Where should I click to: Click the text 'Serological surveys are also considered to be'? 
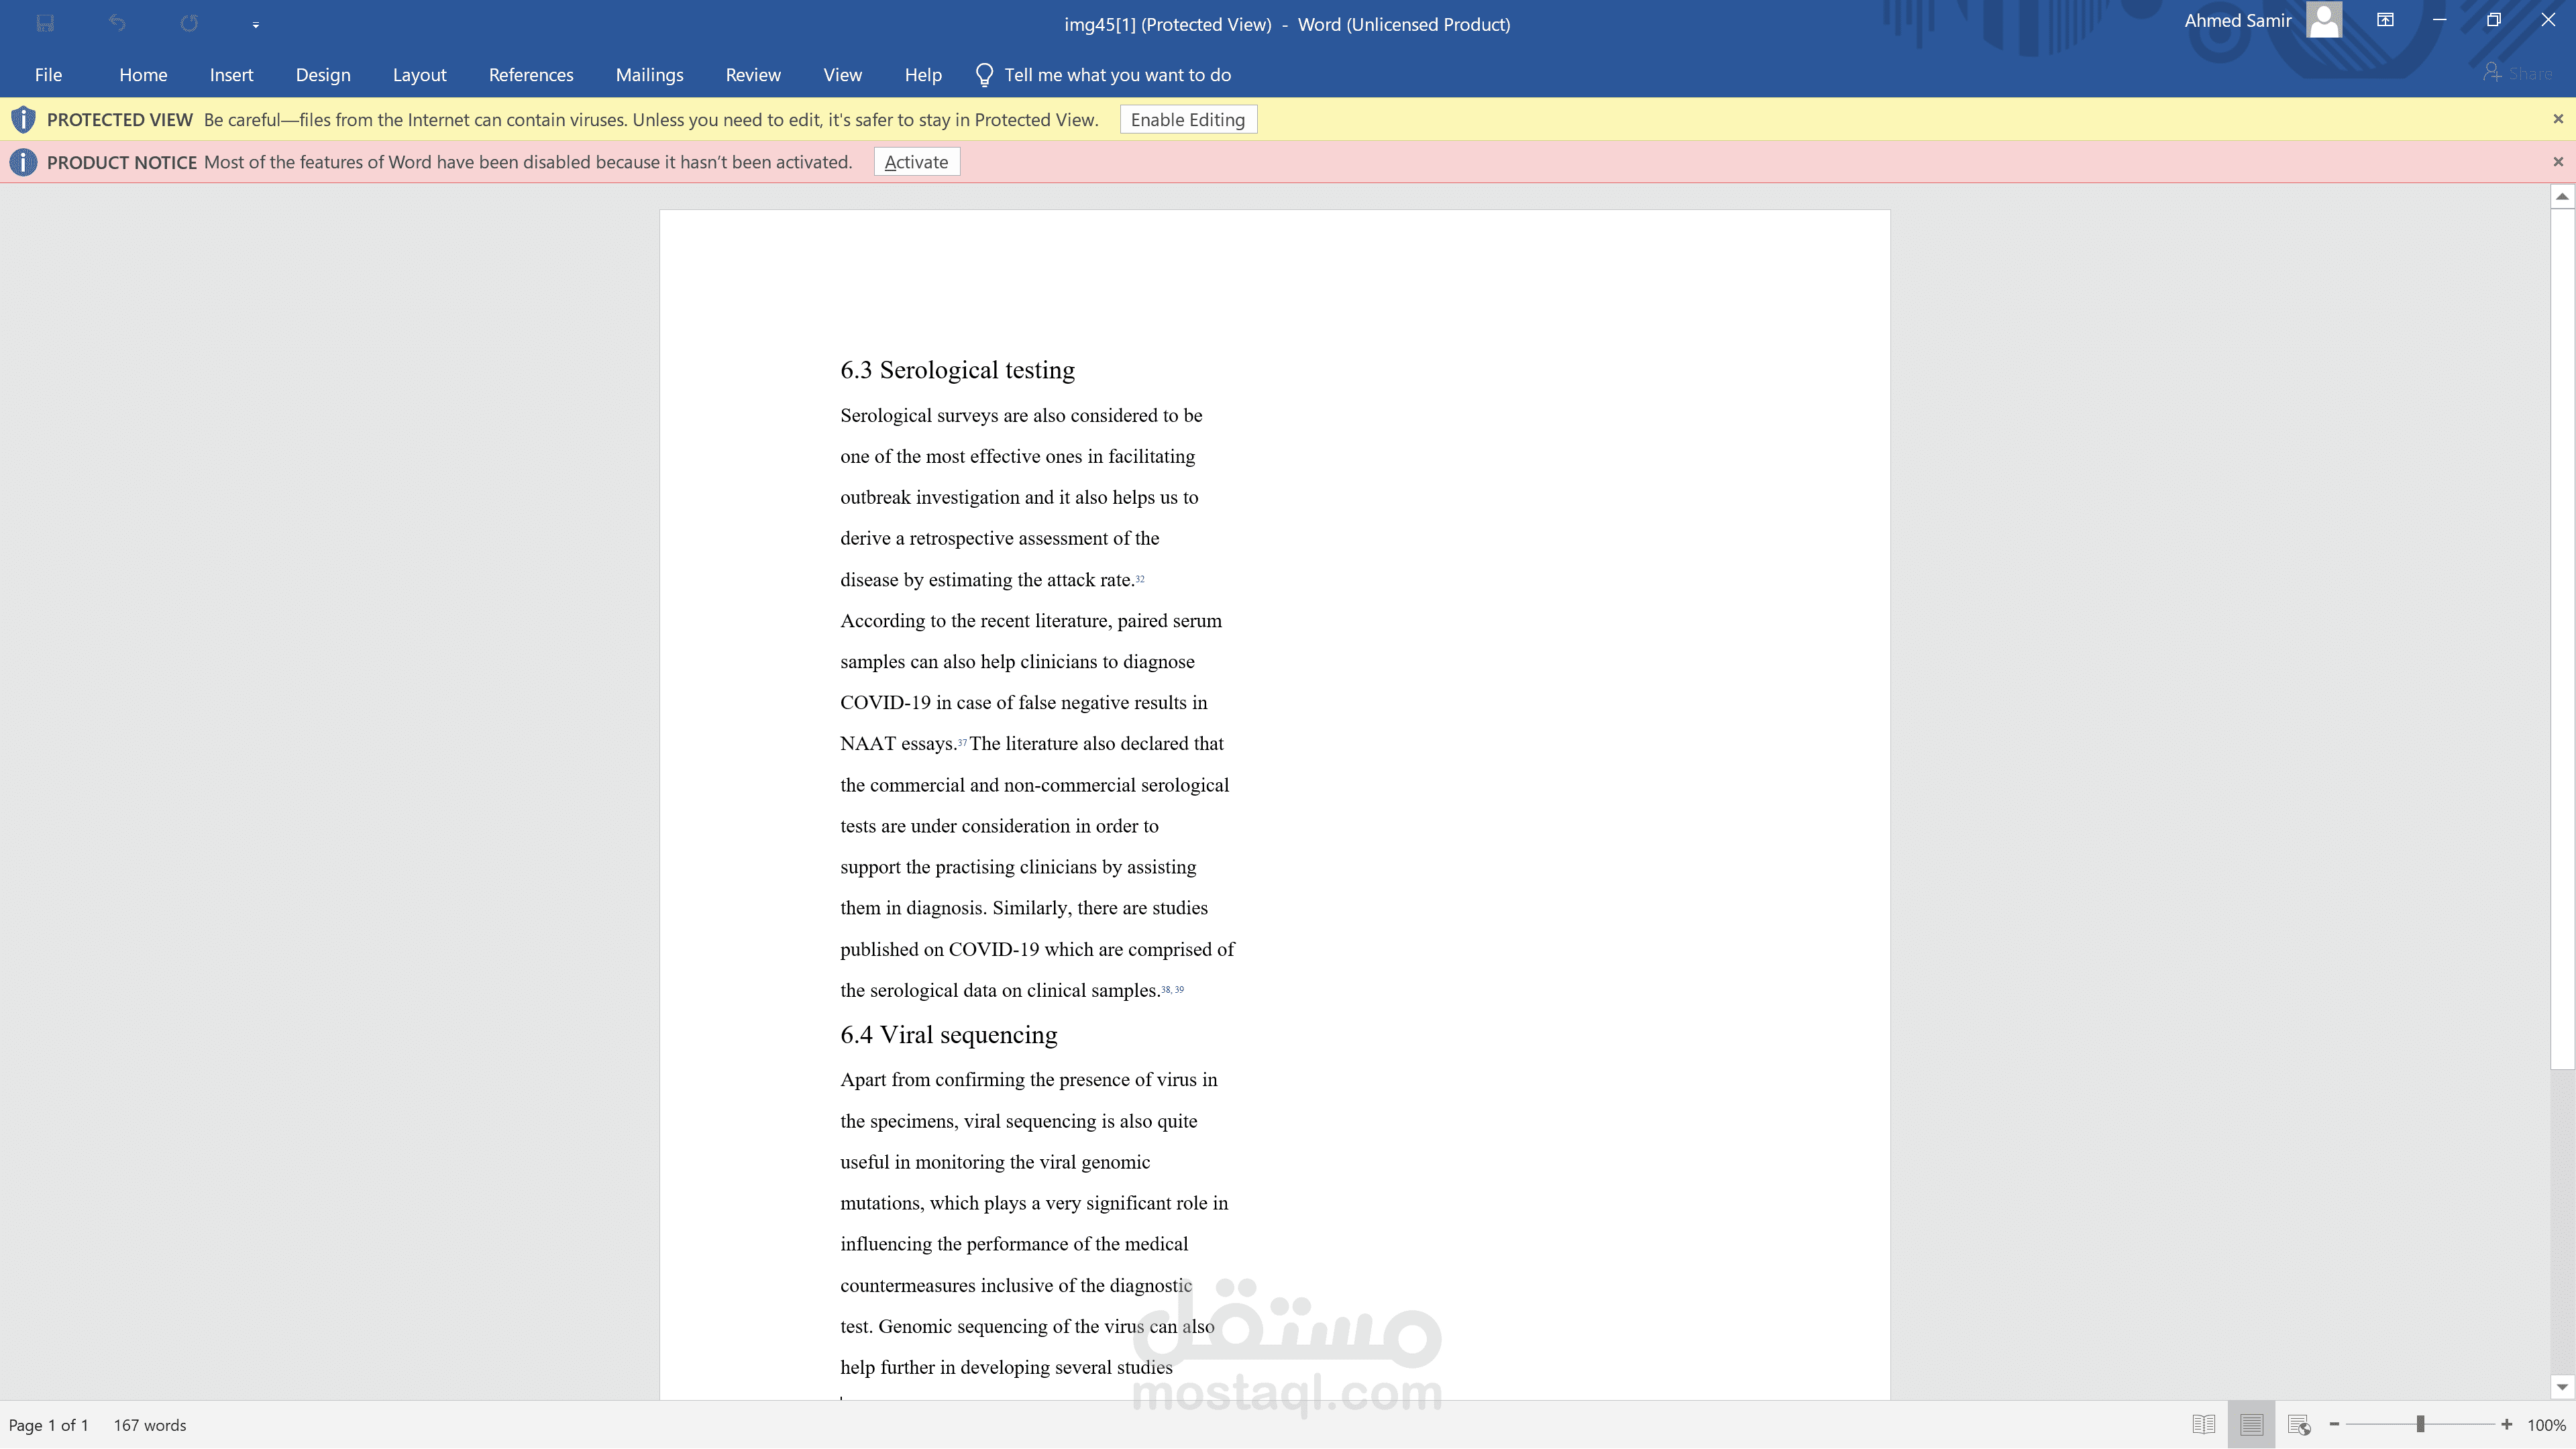[x=1021, y=415]
